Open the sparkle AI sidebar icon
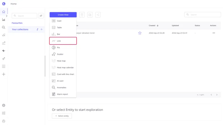Image resolution: width=223 pixels, height=125 pixels. tap(4, 59)
